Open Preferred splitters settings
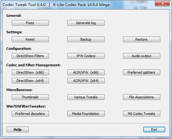The image size is (172, 139). pyautogui.click(x=142, y=72)
